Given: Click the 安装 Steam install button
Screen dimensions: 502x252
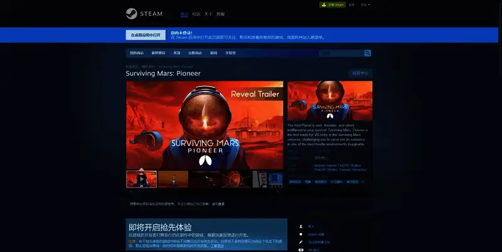Looking at the screenshot, I should tap(333, 5).
